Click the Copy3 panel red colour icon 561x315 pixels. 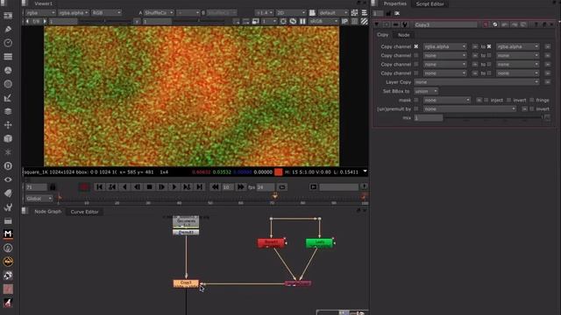click(486, 24)
